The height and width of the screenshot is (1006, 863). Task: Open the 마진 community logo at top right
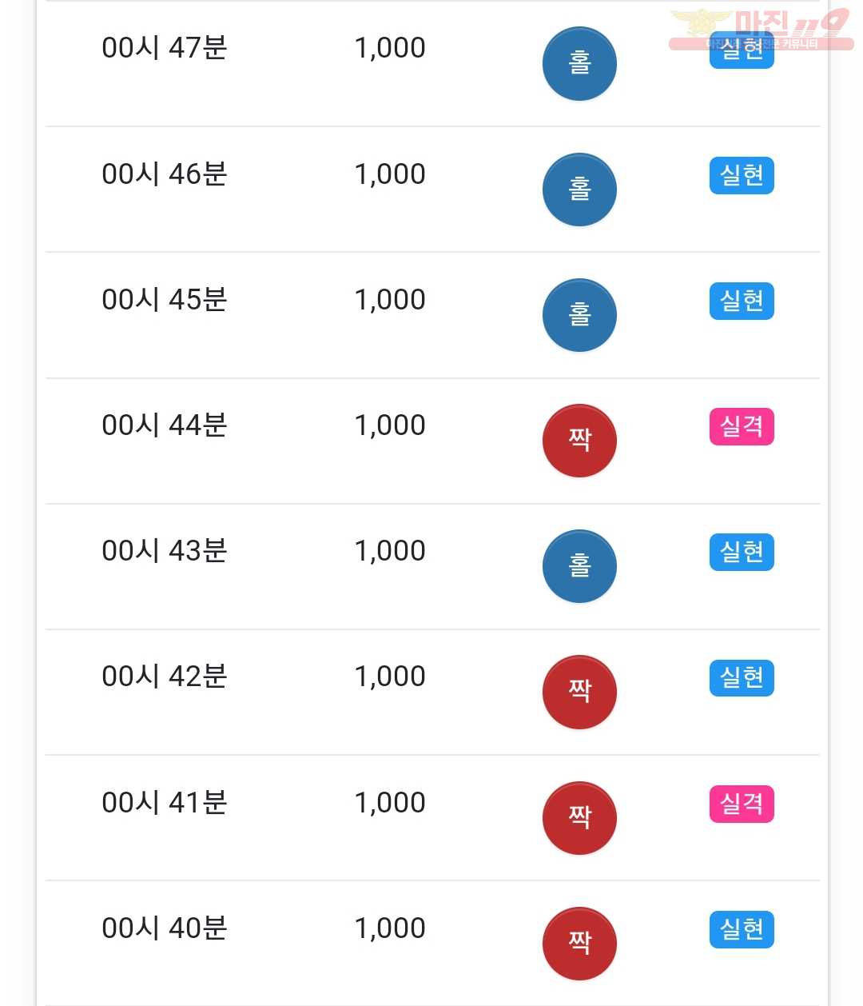click(x=761, y=30)
